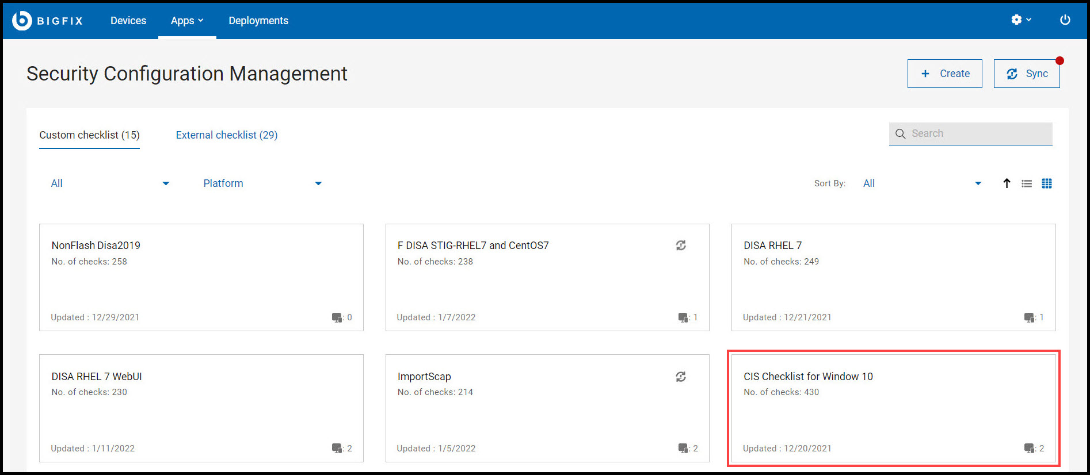The image size is (1090, 475).
Task: Click 'Updated : 1/11/2022' text
Action: [x=93, y=449]
